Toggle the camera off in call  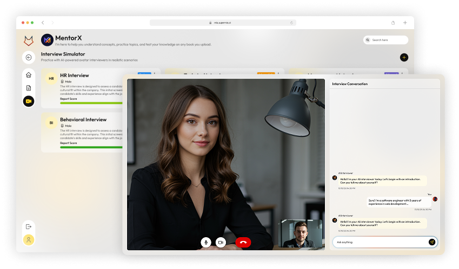[x=221, y=243]
